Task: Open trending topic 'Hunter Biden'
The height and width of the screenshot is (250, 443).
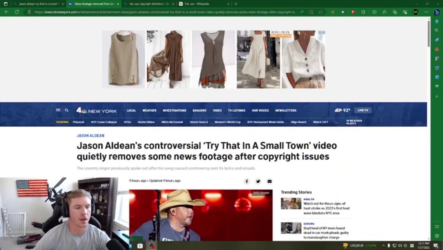Action: click(x=146, y=122)
